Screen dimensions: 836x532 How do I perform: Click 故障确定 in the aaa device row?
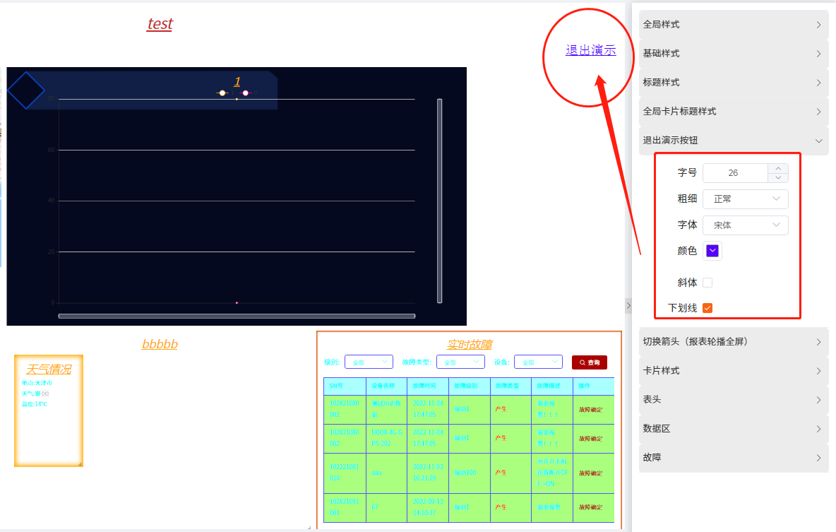tap(591, 473)
